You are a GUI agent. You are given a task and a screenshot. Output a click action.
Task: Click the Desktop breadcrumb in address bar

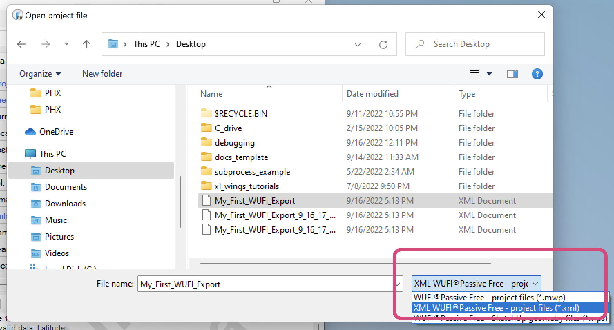click(191, 44)
